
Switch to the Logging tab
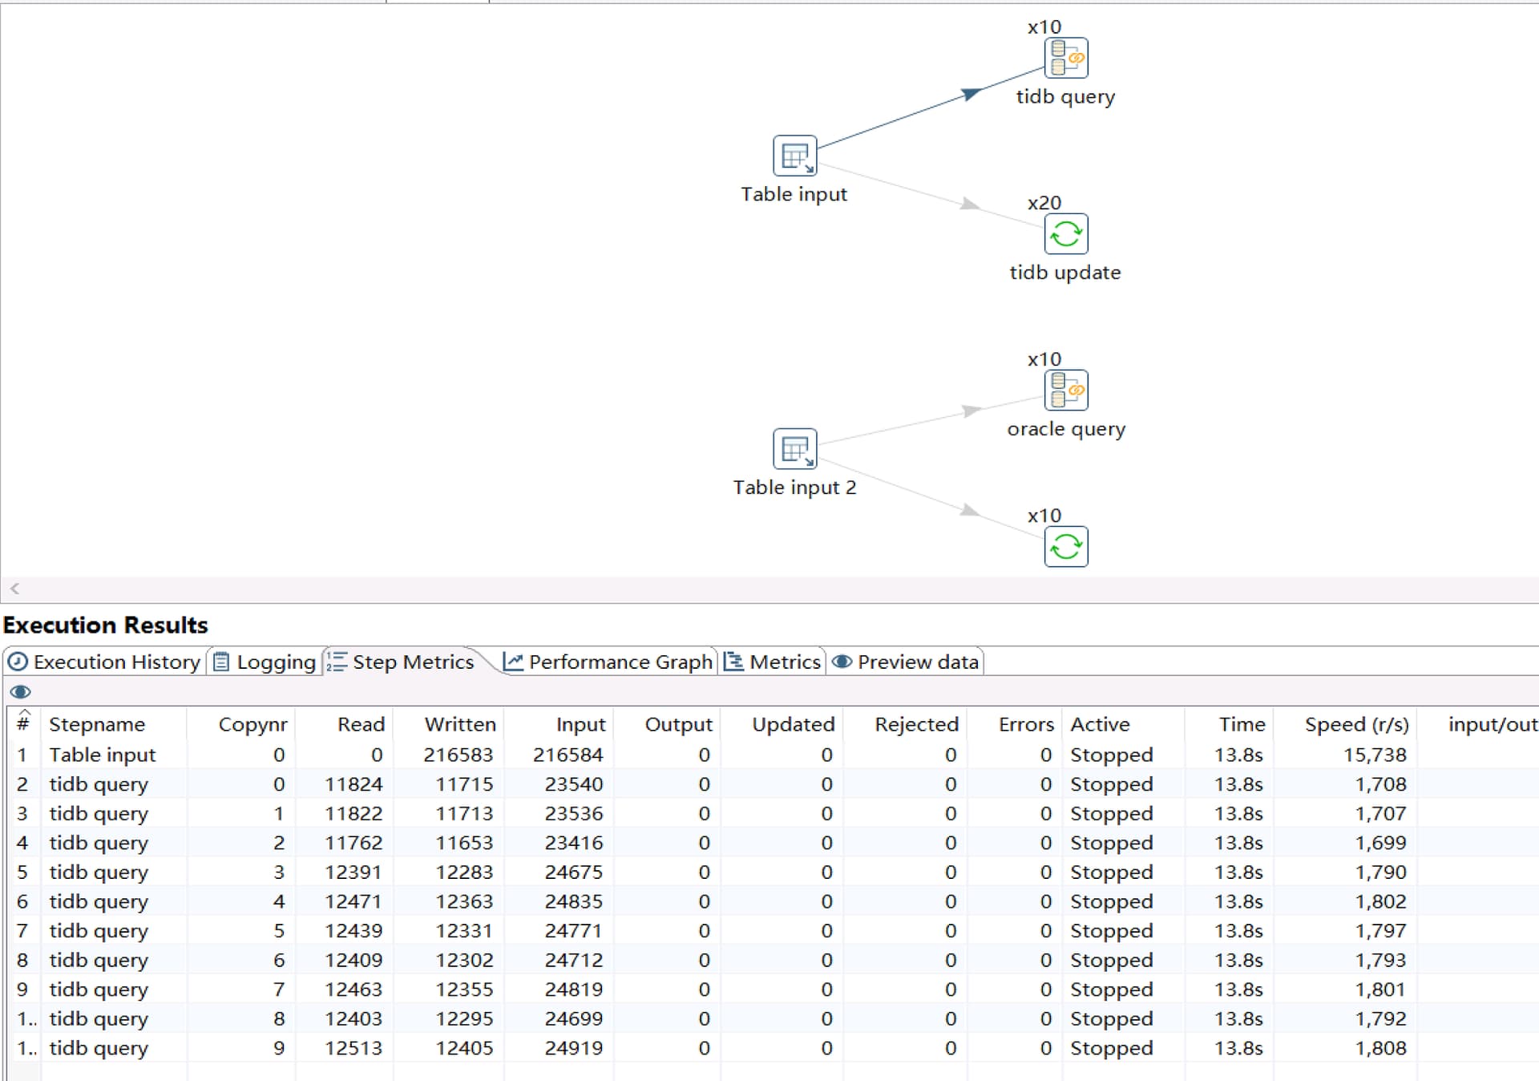point(265,662)
